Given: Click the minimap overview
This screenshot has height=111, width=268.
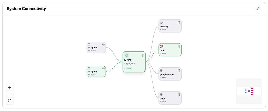Looking at the screenshot, I should [249, 91].
